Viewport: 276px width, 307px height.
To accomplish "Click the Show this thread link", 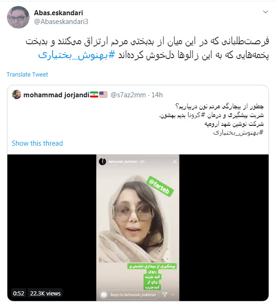I will (x=37, y=143).
